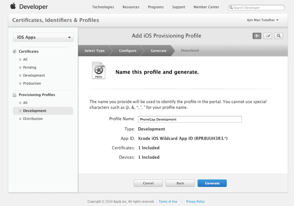Click the Certificates section seal icon
Image resolution: width=294 pixels, height=206 pixels.
pyautogui.click(x=14, y=51)
